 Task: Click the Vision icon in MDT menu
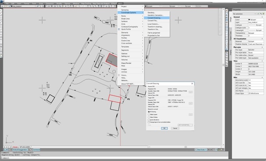(119, 75)
